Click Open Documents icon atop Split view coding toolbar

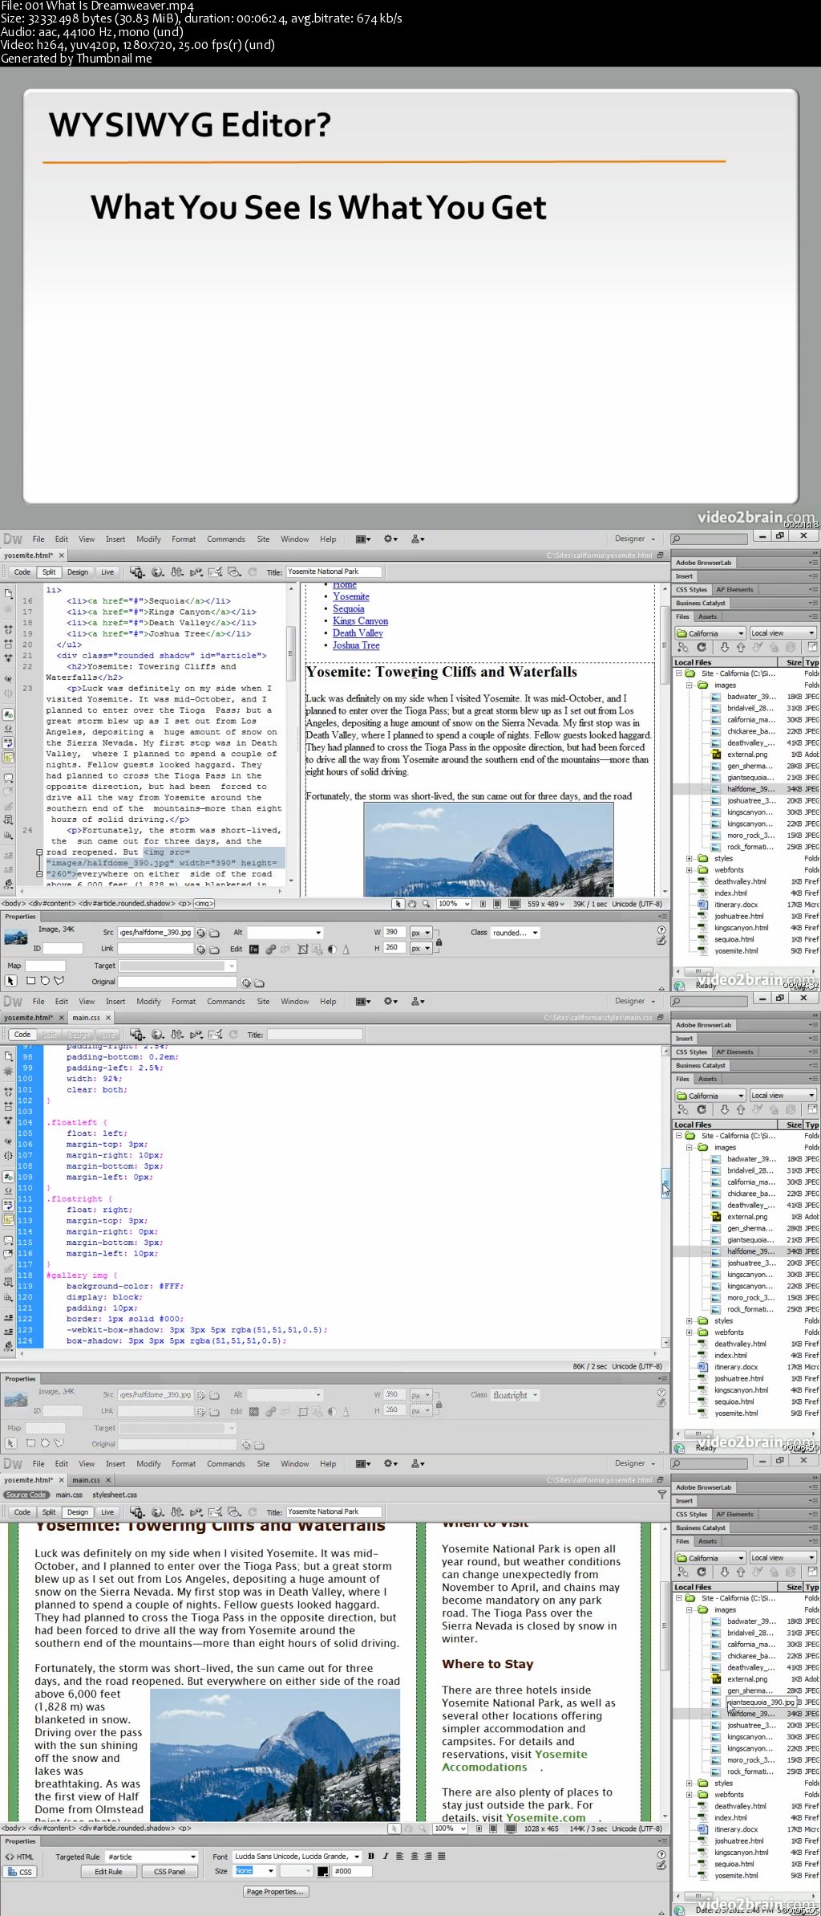click(x=8, y=593)
